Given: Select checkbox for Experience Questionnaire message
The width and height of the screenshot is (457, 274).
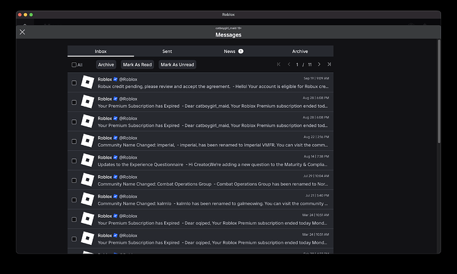Looking at the screenshot, I should coord(74,161).
